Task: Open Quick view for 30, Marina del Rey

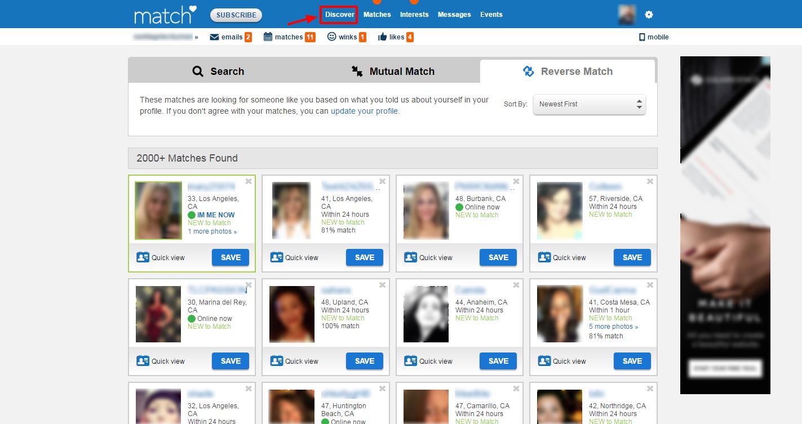Action: [161, 361]
